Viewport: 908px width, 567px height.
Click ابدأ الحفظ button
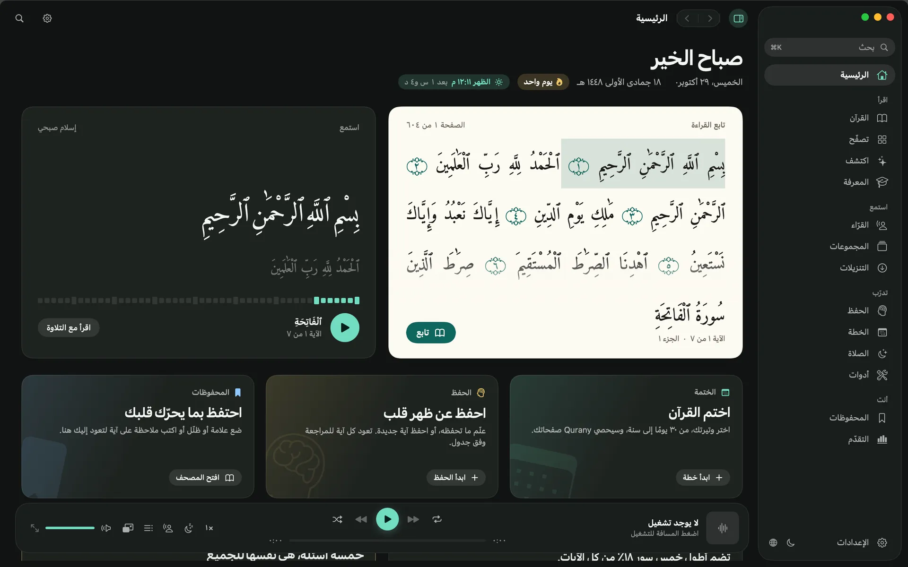[456, 478]
